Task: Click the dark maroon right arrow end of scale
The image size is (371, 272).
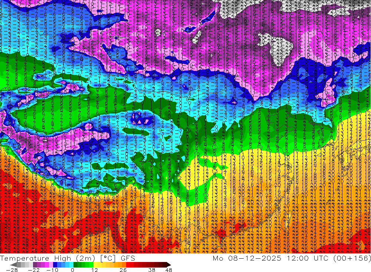Action: [x=169, y=265]
